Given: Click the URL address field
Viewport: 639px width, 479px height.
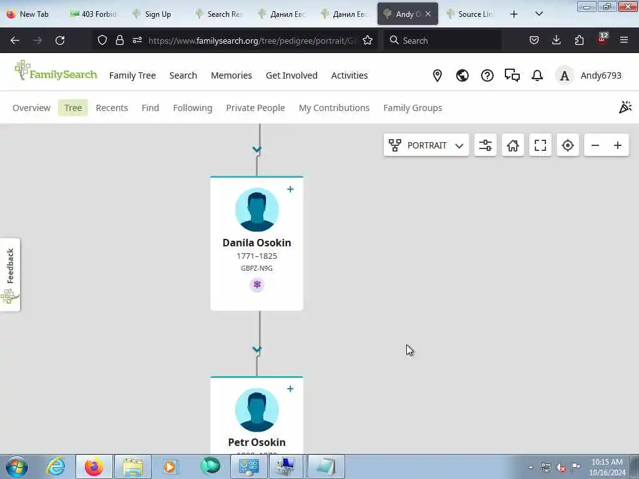Looking at the screenshot, I should [251, 41].
